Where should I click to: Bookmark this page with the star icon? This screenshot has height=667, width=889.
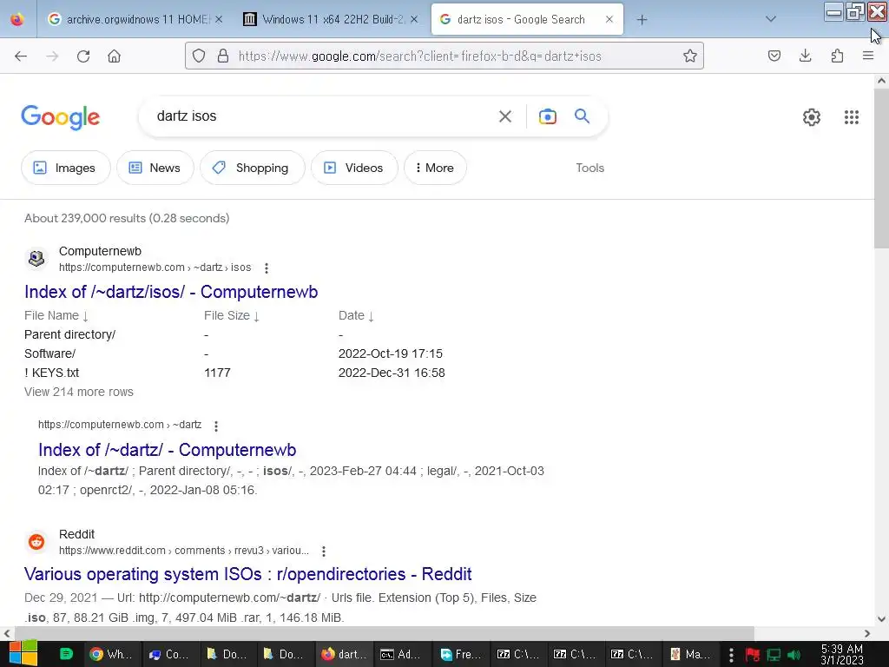[689, 56]
